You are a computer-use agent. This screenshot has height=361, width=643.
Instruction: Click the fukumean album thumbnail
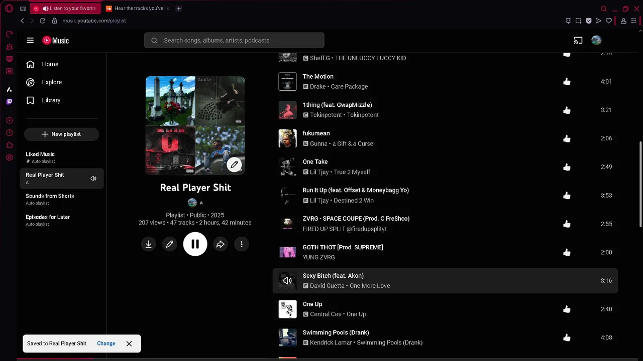[288, 138]
